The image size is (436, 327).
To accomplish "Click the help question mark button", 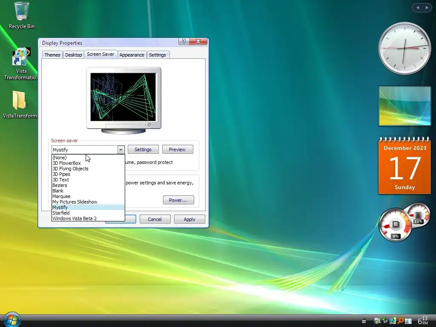I will [184, 41].
